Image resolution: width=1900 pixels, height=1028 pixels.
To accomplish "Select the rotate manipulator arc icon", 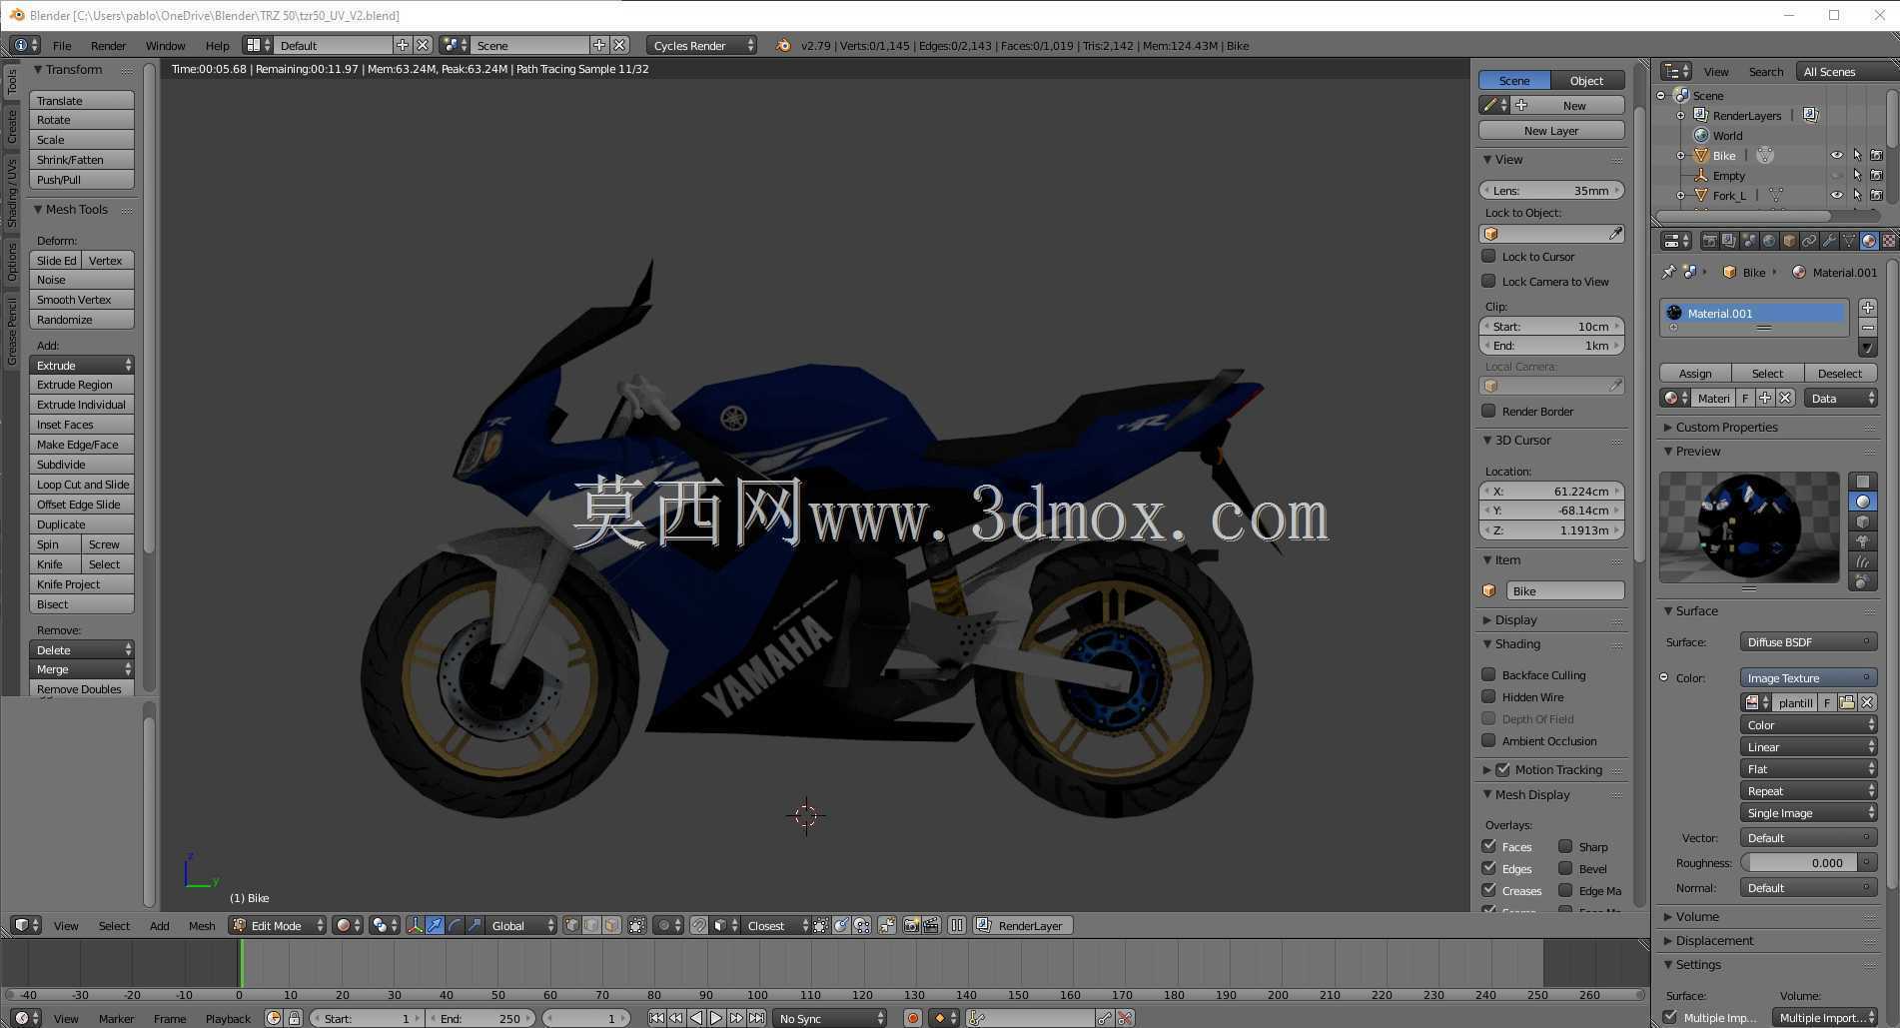I will (455, 925).
